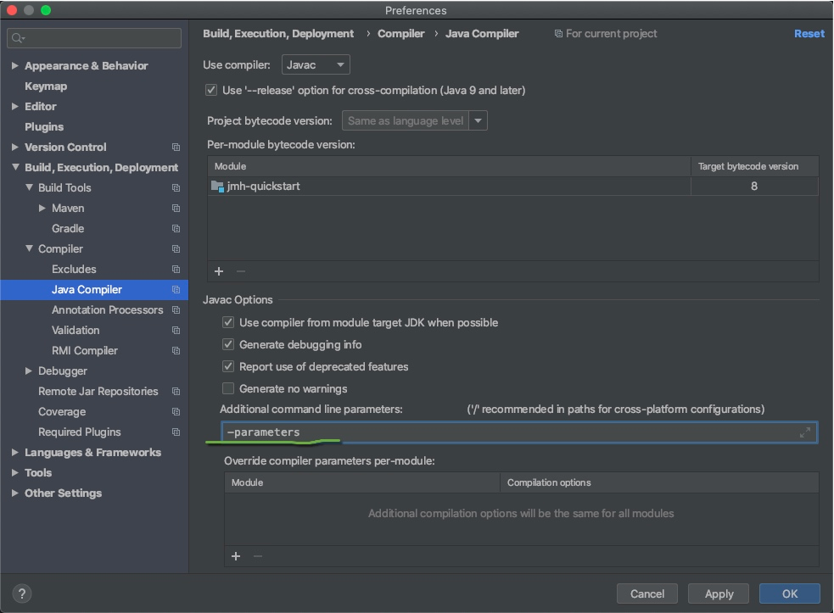Image resolution: width=834 pixels, height=613 pixels.
Task: Click the plus icon under override compiler parameters
Action: click(x=236, y=556)
